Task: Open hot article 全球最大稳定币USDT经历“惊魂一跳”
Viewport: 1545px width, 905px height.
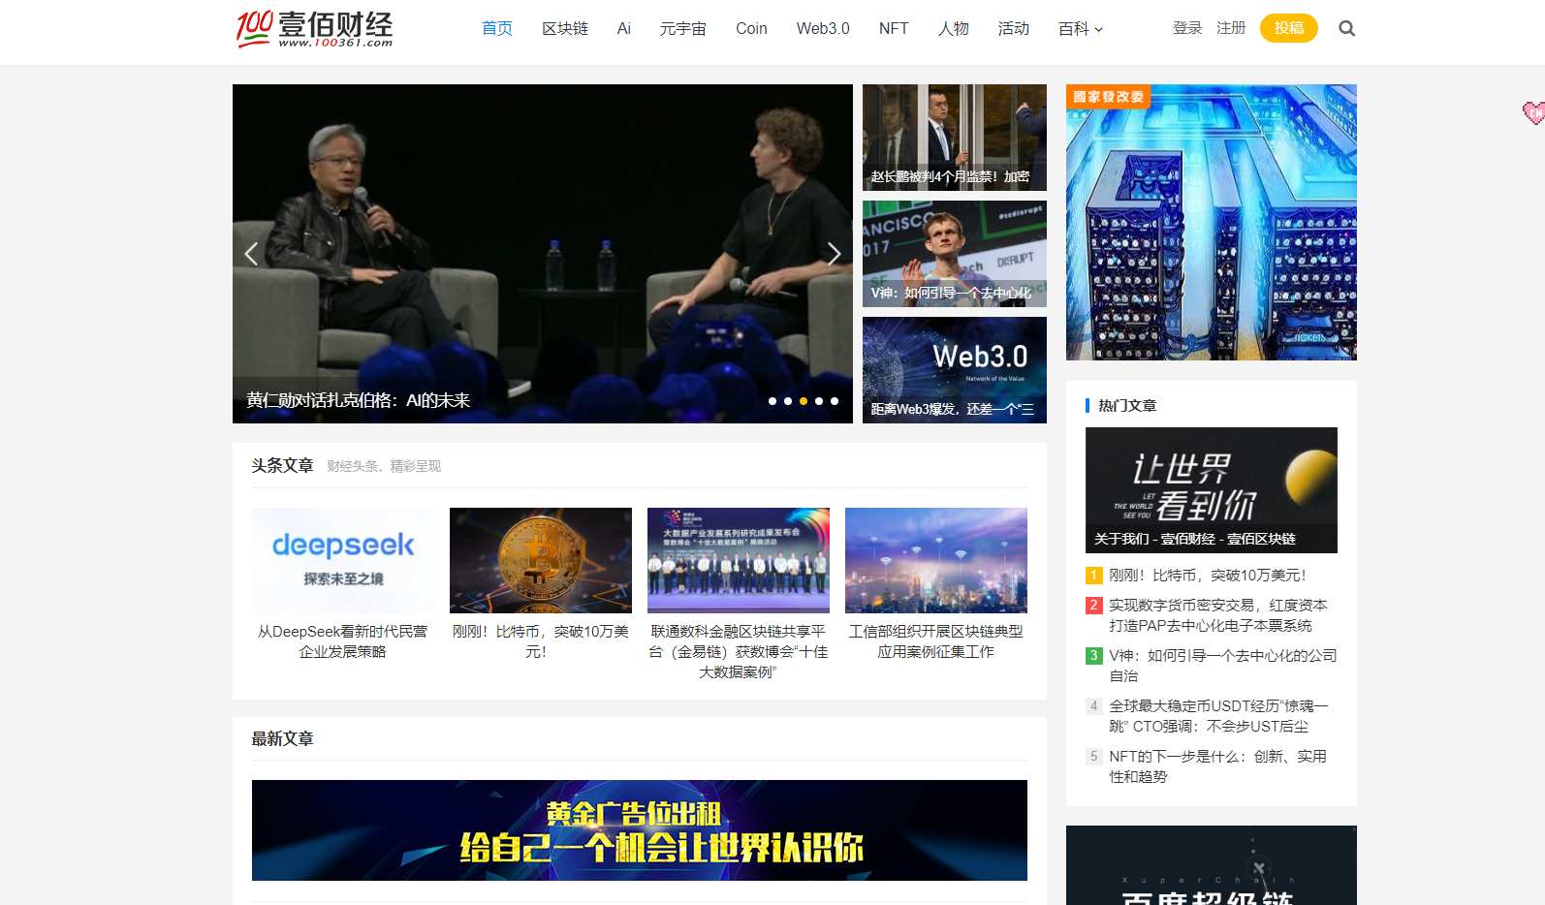Action: [1219, 716]
